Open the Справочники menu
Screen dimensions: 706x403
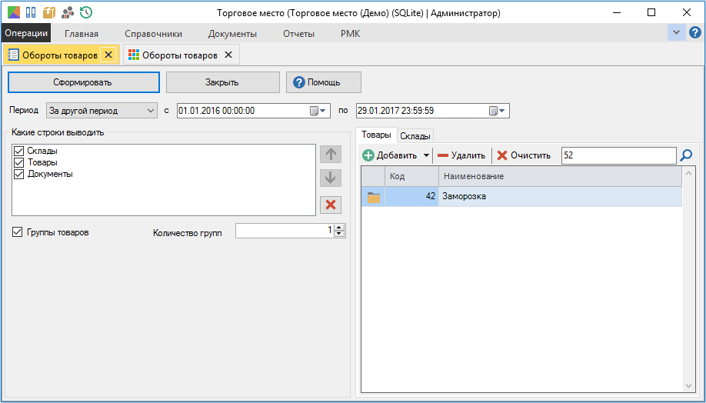coord(154,34)
